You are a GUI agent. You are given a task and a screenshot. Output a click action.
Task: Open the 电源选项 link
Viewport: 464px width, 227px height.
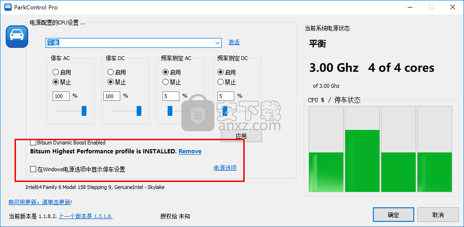click(225, 168)
